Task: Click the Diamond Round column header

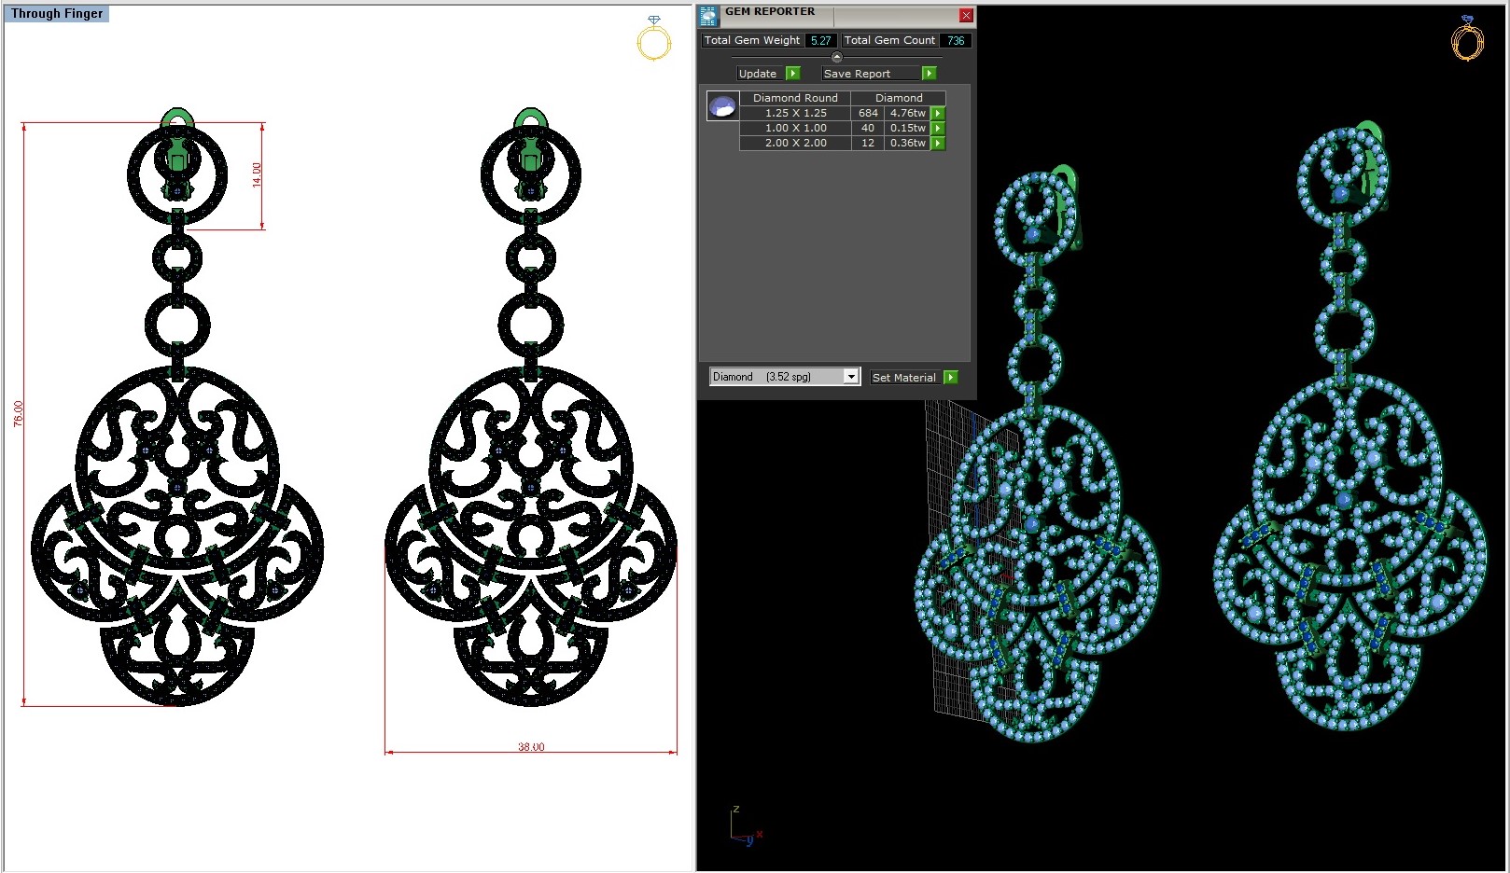Action: tap(795, 98)
